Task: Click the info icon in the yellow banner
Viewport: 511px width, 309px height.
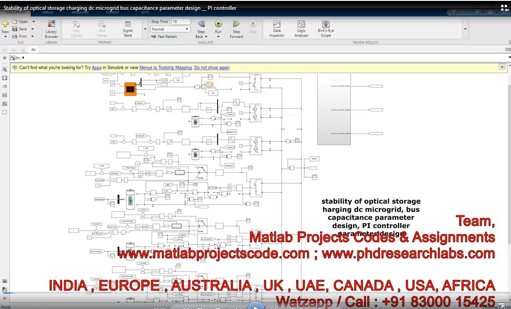Action: click(14, 67)
